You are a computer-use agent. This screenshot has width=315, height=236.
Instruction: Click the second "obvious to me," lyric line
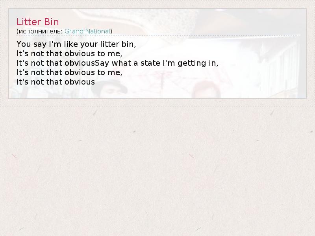[x=69, y=72]
